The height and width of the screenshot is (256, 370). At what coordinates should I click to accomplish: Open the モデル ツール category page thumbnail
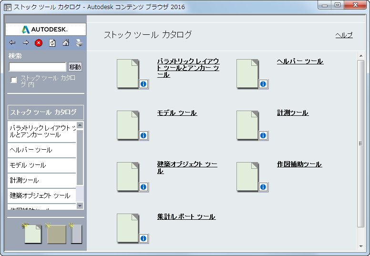click(128, 125)
